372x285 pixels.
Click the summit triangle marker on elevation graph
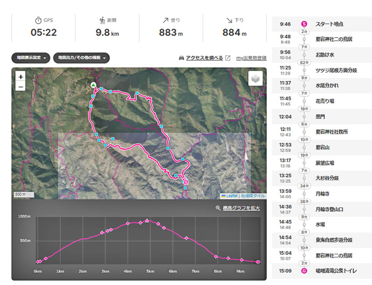tap(147, 220)
